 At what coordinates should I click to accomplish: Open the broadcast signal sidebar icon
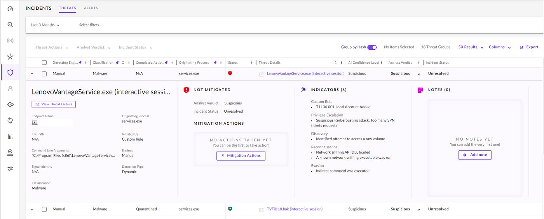point(10,41)
